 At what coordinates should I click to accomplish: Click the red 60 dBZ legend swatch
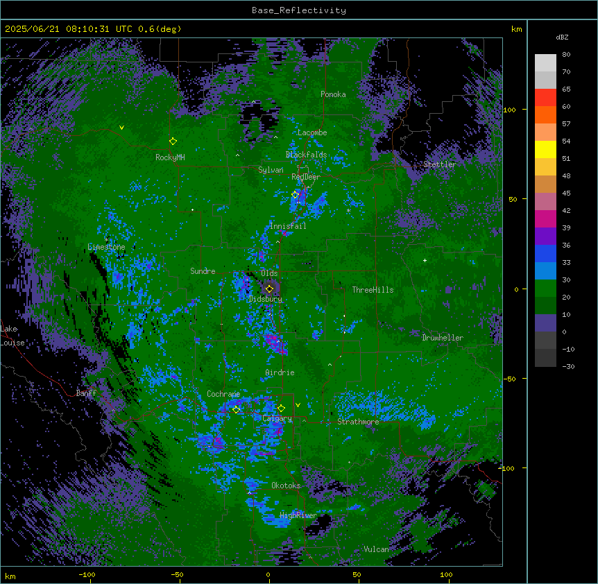click(545, 98)
